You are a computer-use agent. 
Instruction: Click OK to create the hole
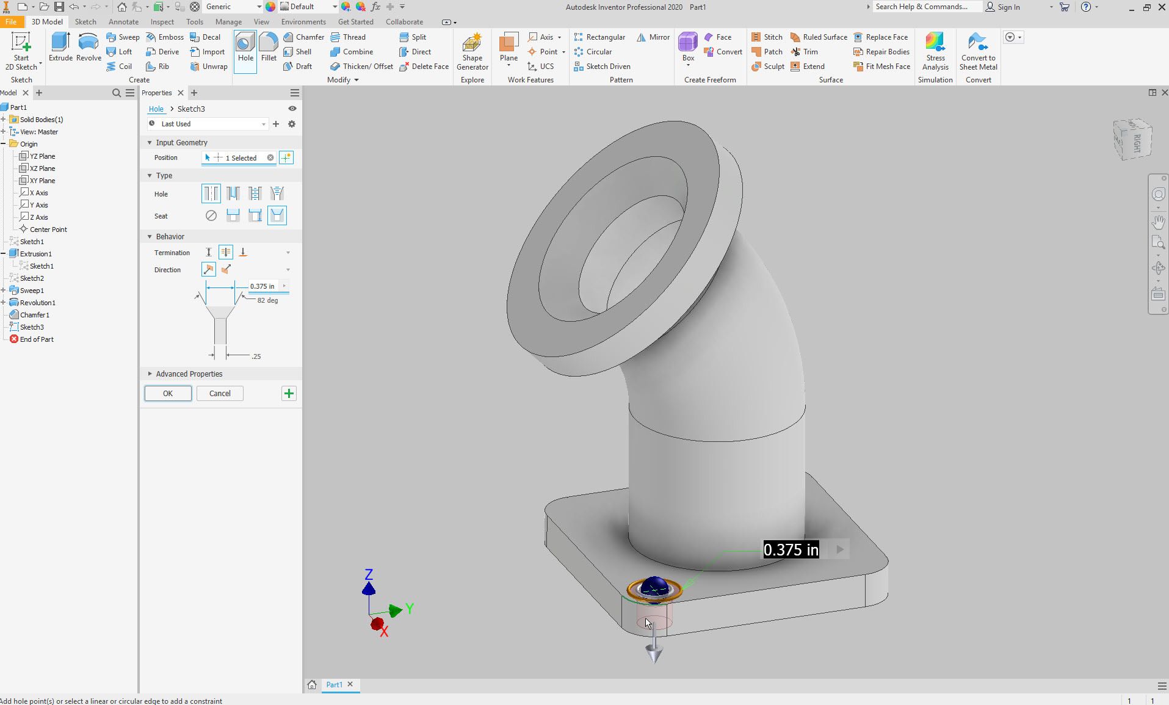167,393
